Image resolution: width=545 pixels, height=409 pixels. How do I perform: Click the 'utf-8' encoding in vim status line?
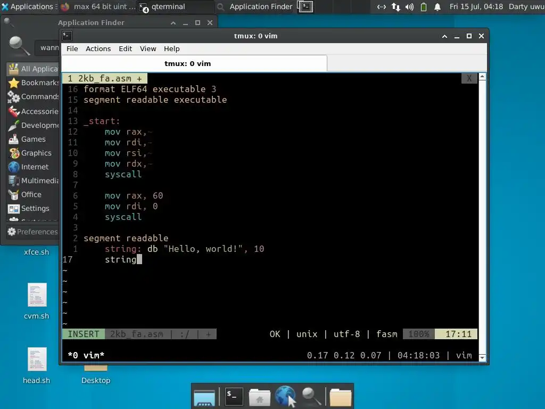346,334
